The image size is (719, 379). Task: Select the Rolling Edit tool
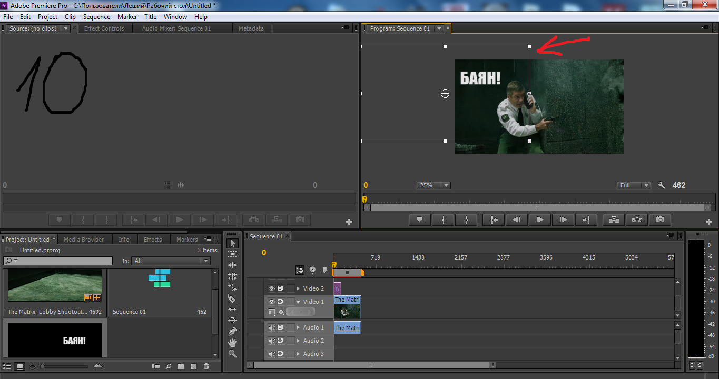232,276
